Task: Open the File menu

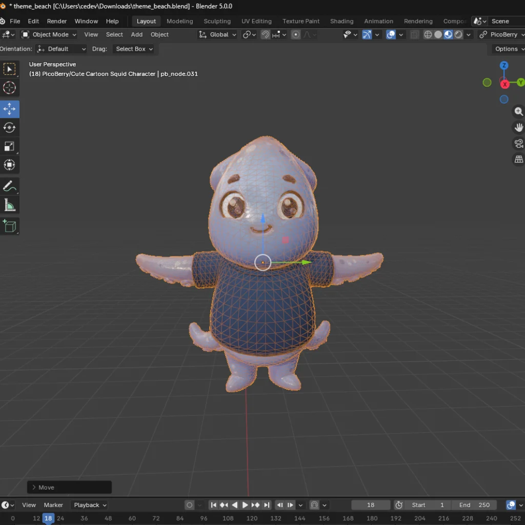Action: pos(15,21)
